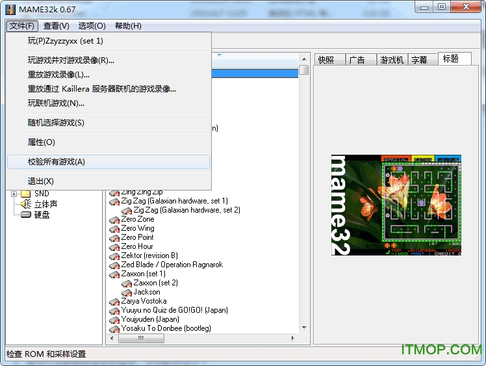
Task: Switch to the 游戏机 tab
Action: tap(392, 60)
